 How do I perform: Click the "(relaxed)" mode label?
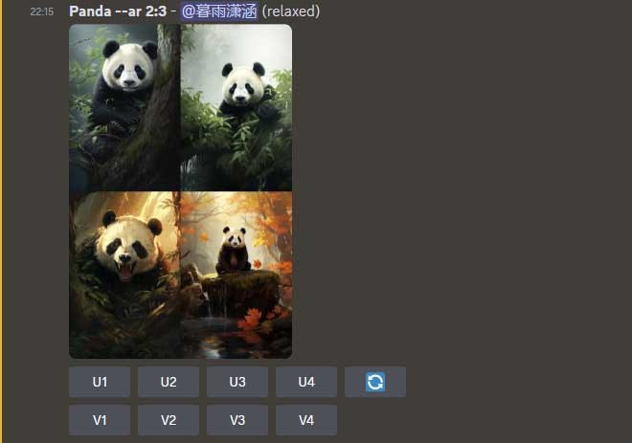[x=291, y=11]
